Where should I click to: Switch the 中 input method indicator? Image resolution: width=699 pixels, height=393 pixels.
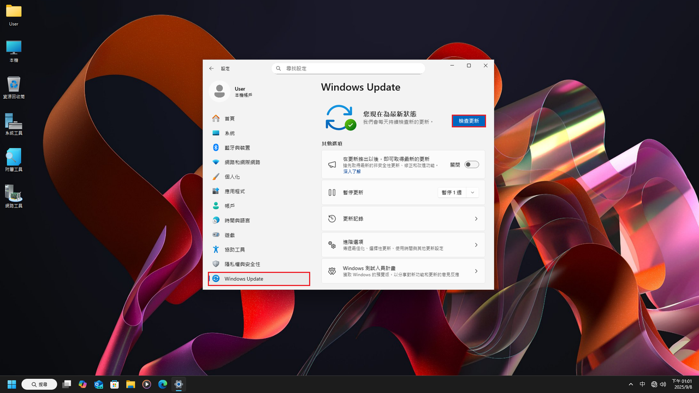tap(643, 384)
